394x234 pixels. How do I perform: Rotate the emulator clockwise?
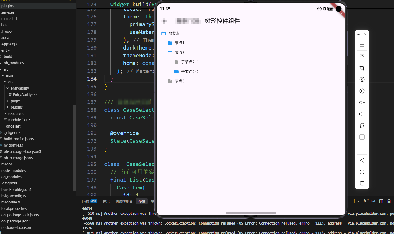(362, 91)
